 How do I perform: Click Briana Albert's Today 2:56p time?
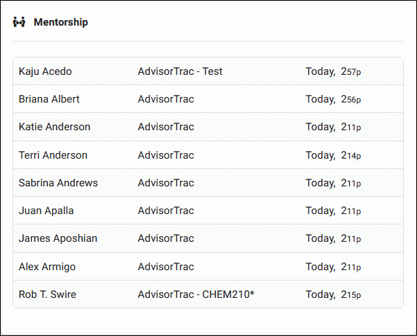click(x=333, y=99)
